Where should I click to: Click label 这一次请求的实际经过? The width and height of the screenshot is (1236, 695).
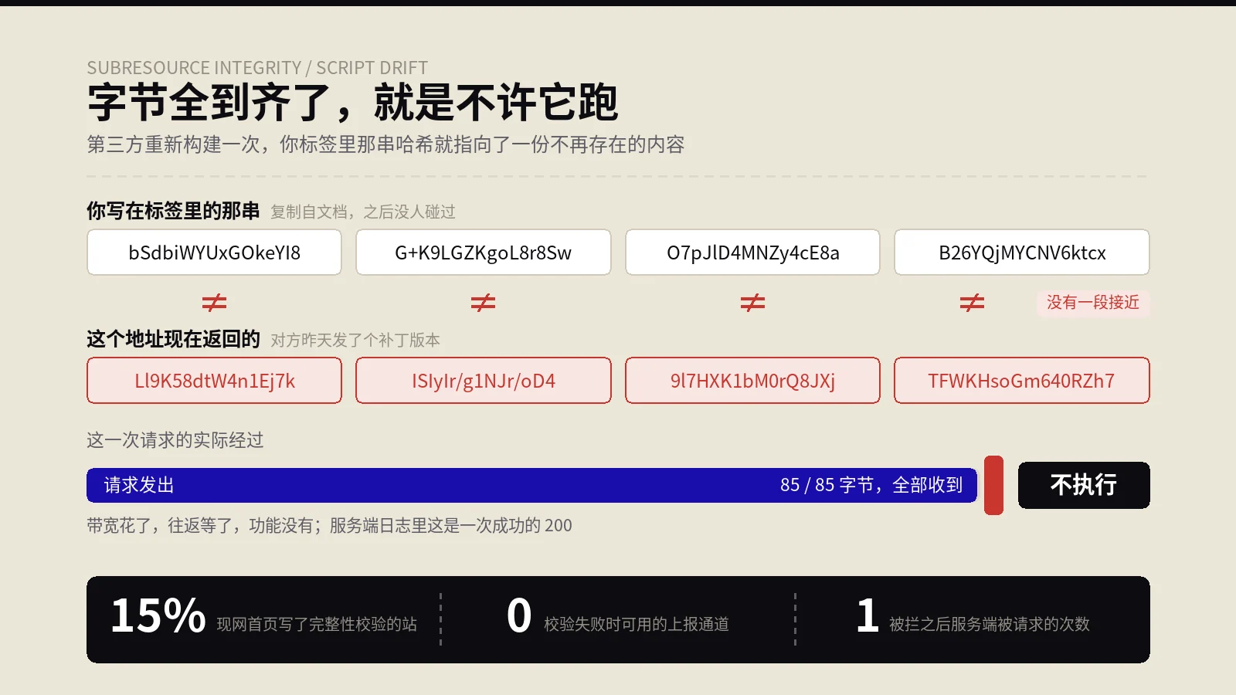tap(175, 440)
